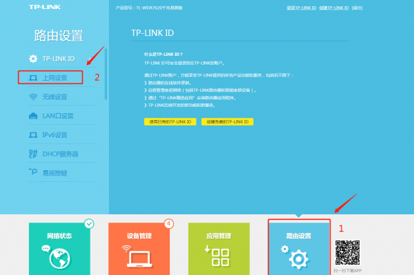
Task: Click the 上网设置 monitor icon
Action: point(33,78)
